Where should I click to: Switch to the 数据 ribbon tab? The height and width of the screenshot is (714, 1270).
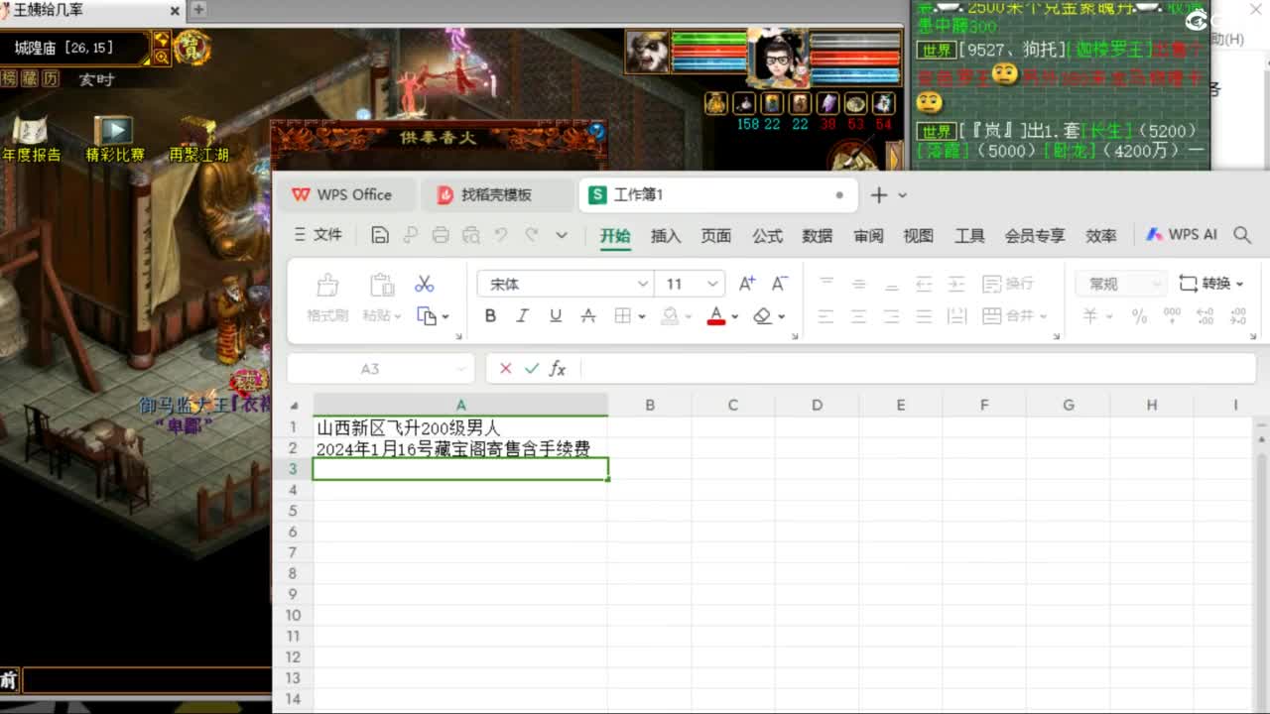(818, 236)
